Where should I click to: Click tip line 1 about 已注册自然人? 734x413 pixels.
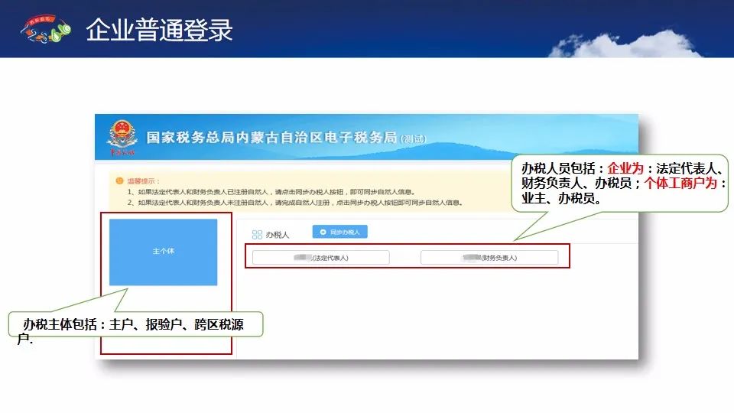[x=271, y=192]
